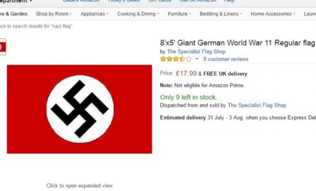
Task: Expand the Bedding & Linens menu
Action: pos(221,14)
